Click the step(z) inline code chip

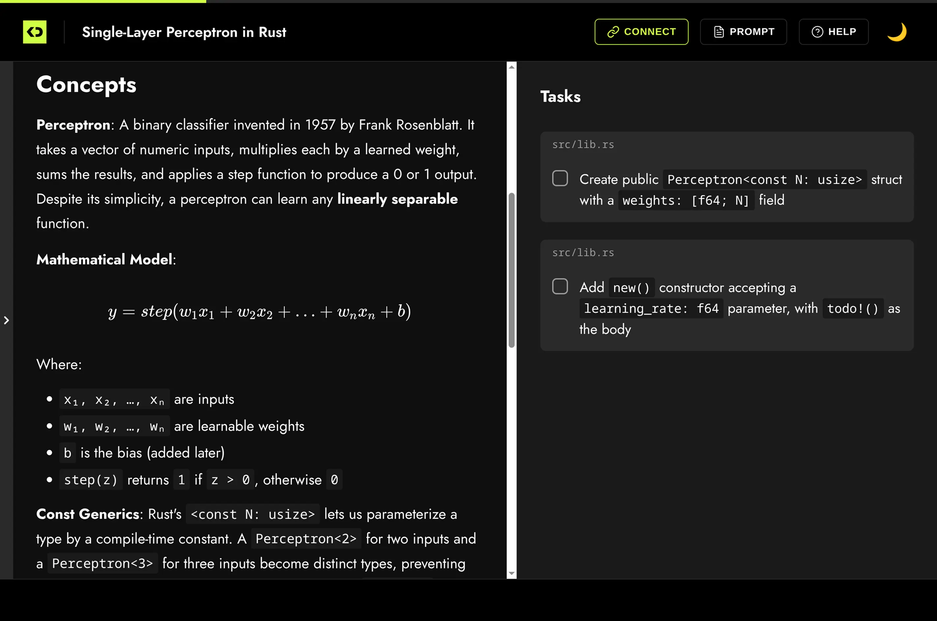tap(91, 480)
